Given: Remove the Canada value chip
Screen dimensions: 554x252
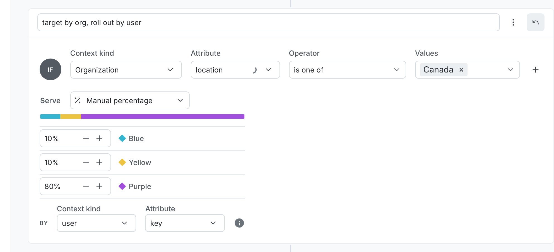Looking at the screenshot, I should [461, 70].
